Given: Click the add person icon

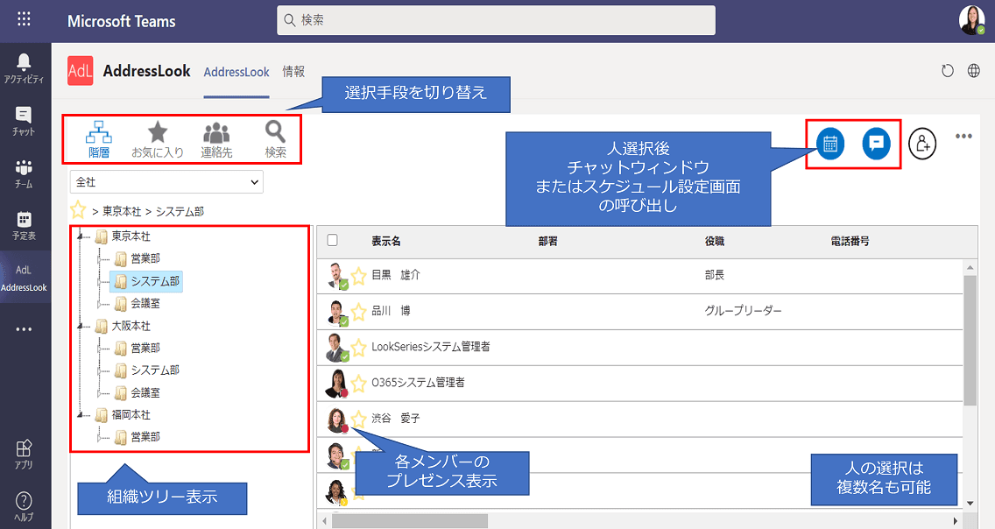Looking at the screenshot, I should (x=924, y=143).
